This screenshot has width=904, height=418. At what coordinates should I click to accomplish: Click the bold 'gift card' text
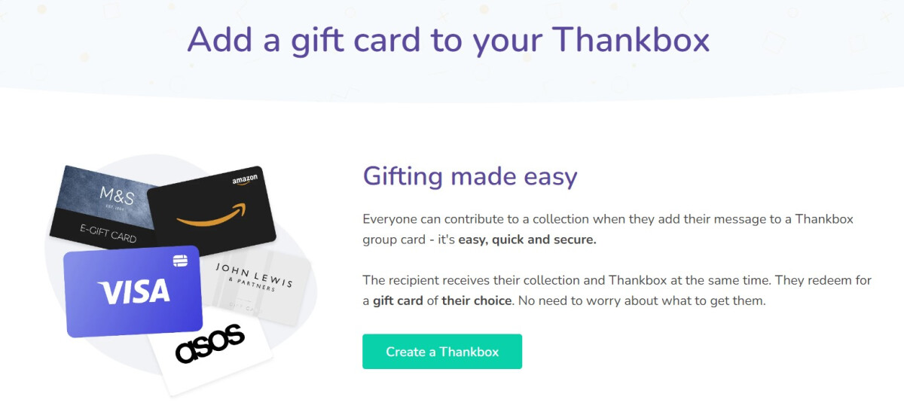(399, 301)
